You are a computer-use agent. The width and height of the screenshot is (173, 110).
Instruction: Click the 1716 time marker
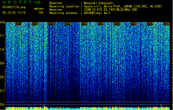point(101,24)
